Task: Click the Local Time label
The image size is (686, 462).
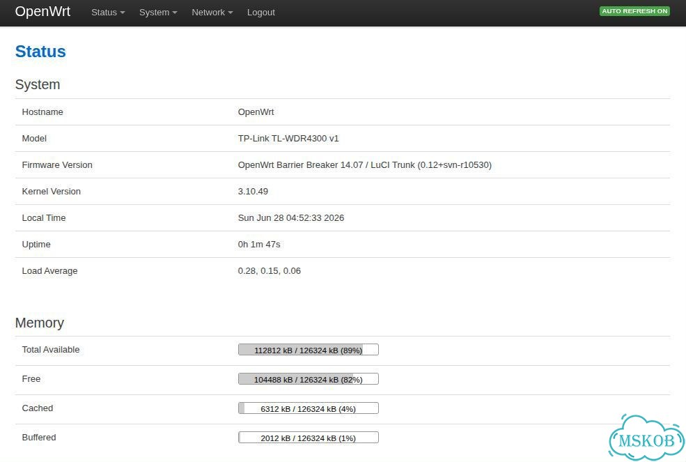Action: [44, 218]
